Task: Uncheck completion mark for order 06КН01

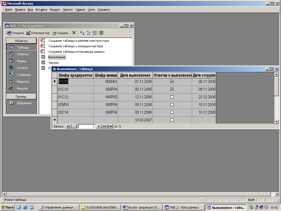Action: click(x=172, y=81)
